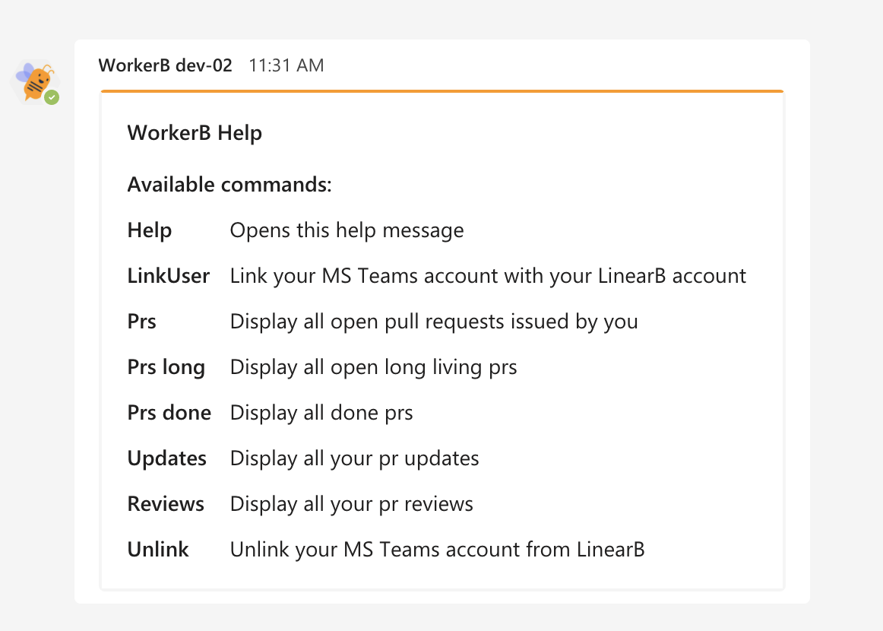Click 'Opens this help message' description
883x631 pixels.
(x=347, y=230)
